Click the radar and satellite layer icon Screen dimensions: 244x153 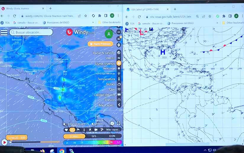(119, 52)
